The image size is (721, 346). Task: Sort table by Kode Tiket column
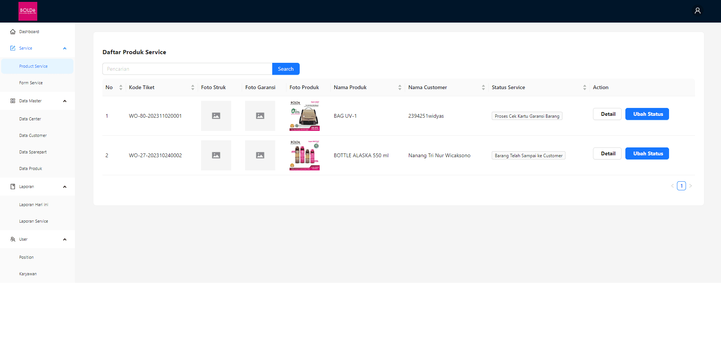pos(192,87)
